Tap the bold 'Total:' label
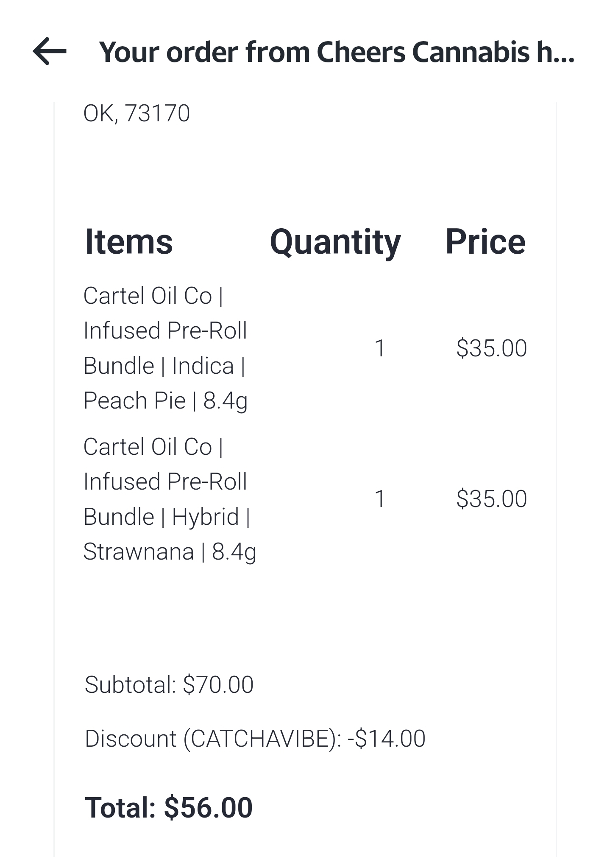610x857 pixels. click(120, 807)
